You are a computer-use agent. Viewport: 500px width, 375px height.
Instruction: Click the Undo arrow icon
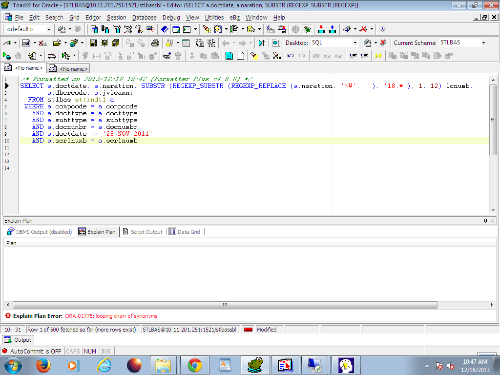click(291, 56)
